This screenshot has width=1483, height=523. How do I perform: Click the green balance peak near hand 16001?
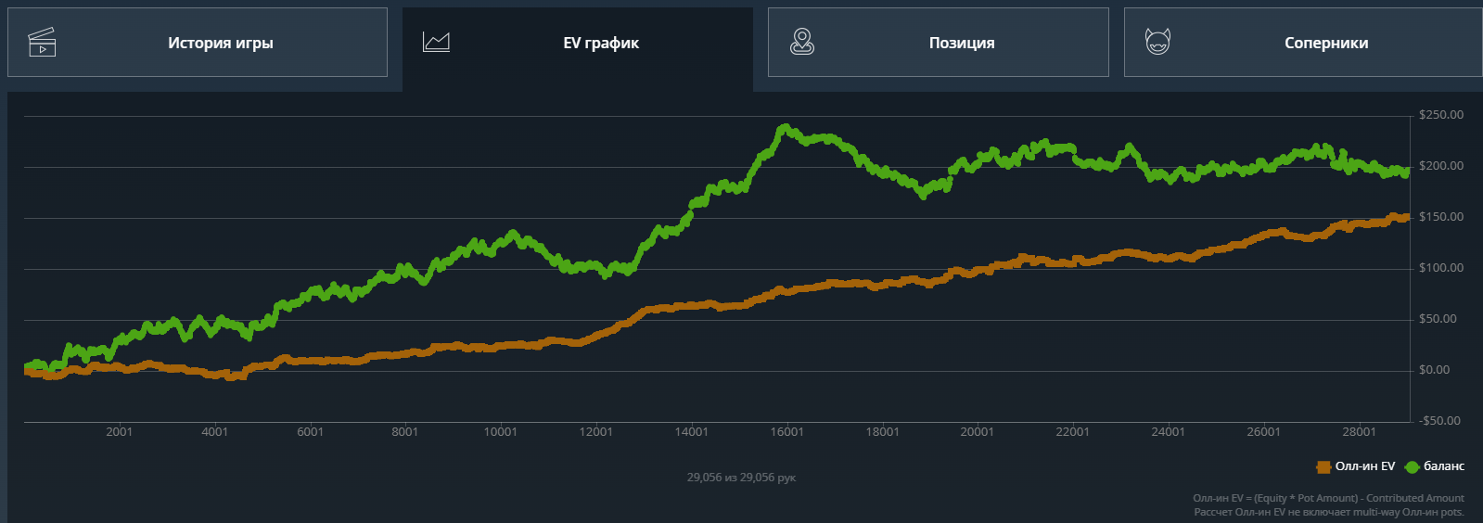(x=786, y=129)
